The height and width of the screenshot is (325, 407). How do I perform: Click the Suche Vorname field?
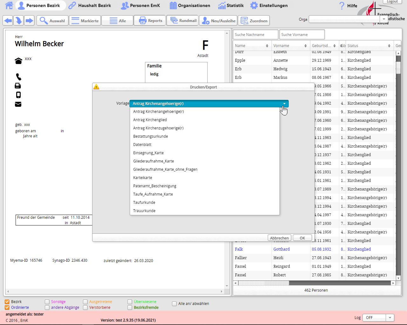pos(302,34)
